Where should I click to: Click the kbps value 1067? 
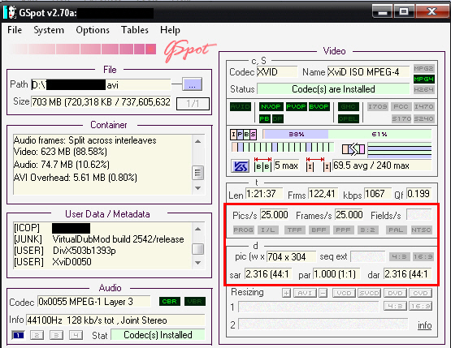[x=378, y=194]
